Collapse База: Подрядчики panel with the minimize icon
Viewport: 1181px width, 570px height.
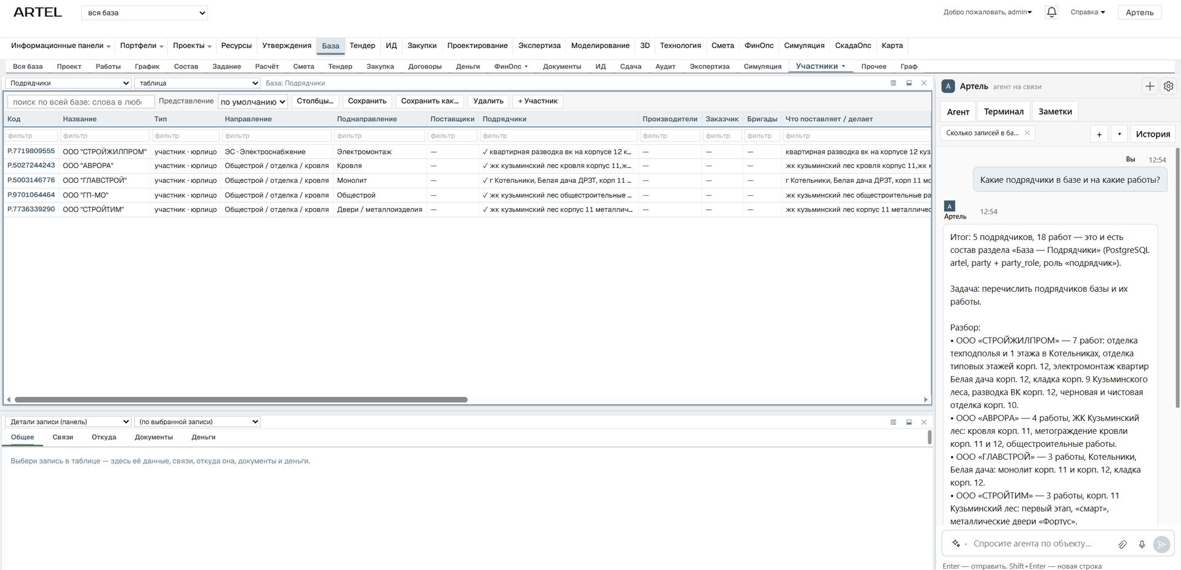pyautogui.click(x=909, y=83)
